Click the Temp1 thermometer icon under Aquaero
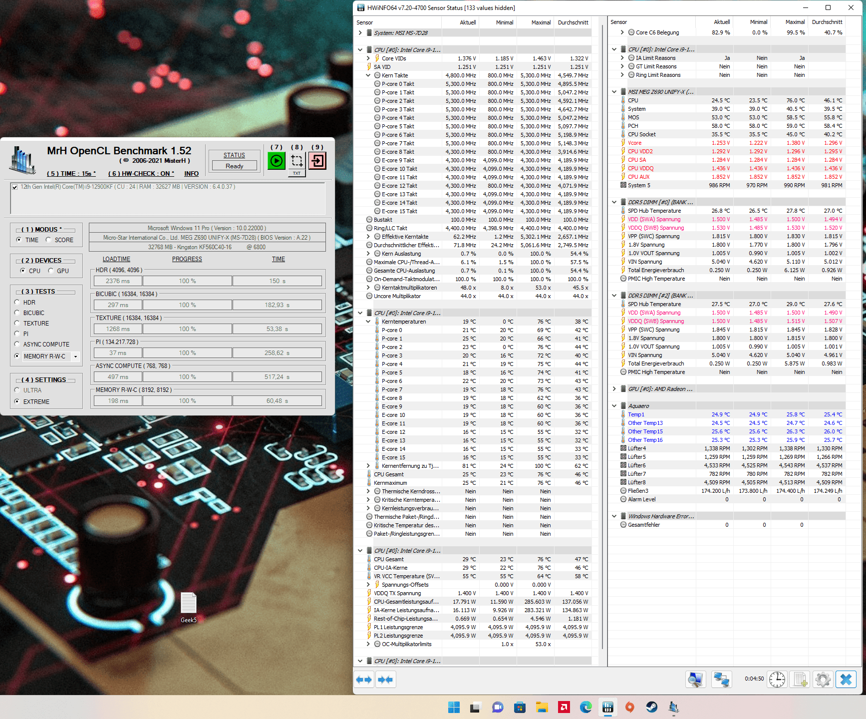The image size is (866, 719). tap(623, 414)
